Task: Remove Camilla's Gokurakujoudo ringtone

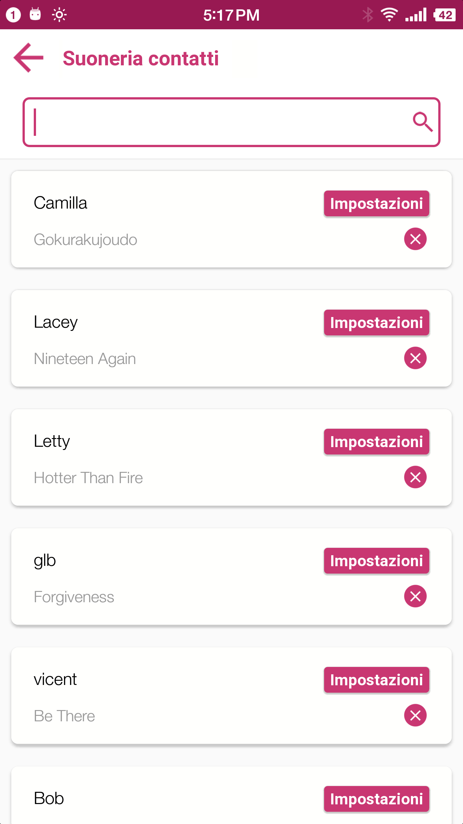Action: point(415,239)
